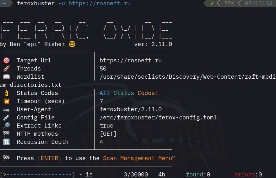Screen dimensions: 276x178
Task: Click the wordlist path starting /usr/share/seclists
Action: point(187,76)
